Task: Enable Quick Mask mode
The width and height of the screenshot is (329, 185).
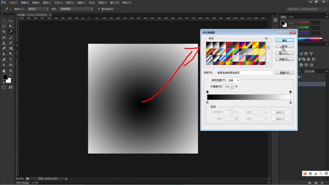Action: click(x=4, y=87)
